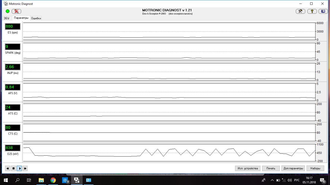330x185 pixels.
Task: Click the ES (rpm) value display 880
Action: tap(13, 27)
